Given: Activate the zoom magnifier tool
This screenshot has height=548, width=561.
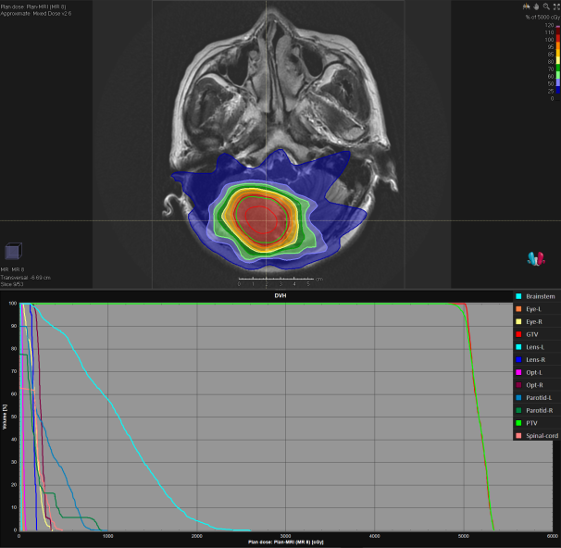Looking at the screenshot, I should pos(544,6).
